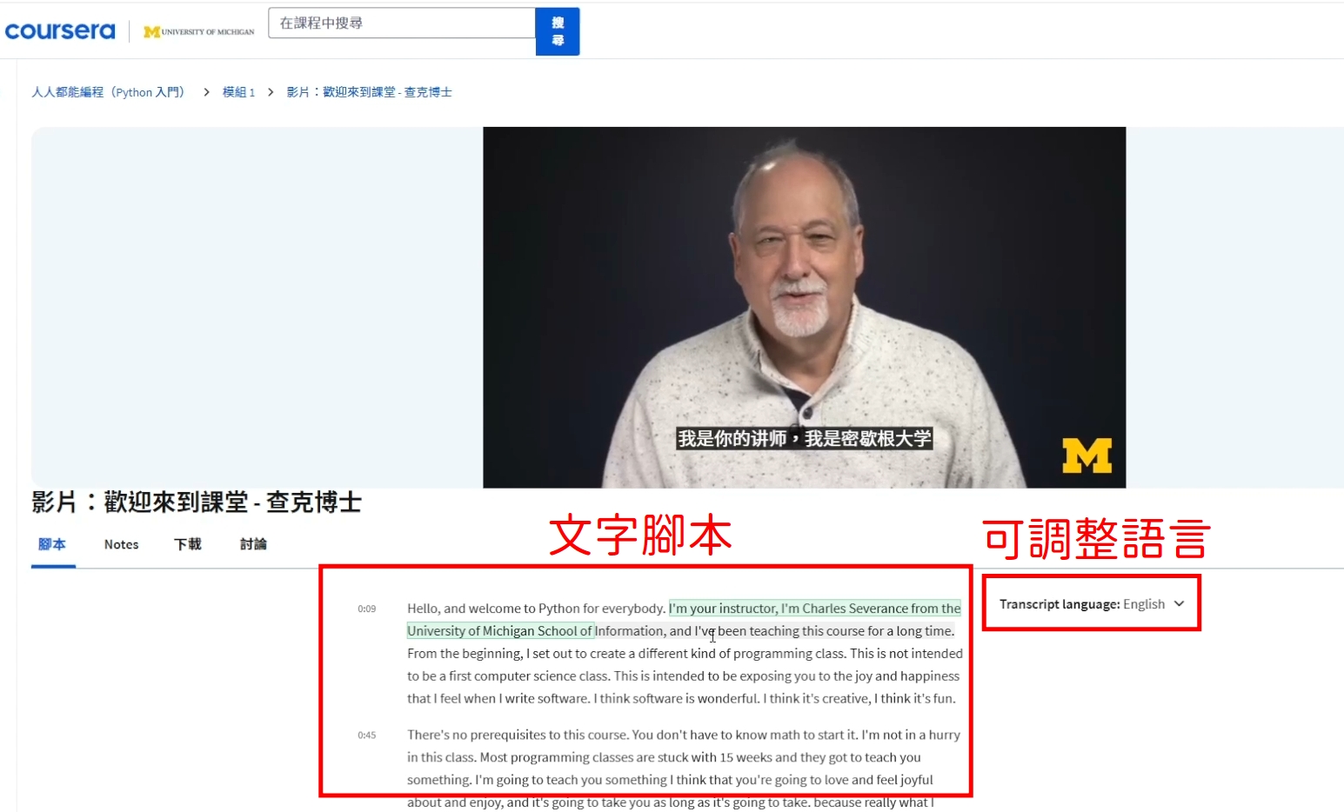The width and height of the screenshot is (1344, 812).
Task: Switch to the Notes tab
Action: pos(122,544)
